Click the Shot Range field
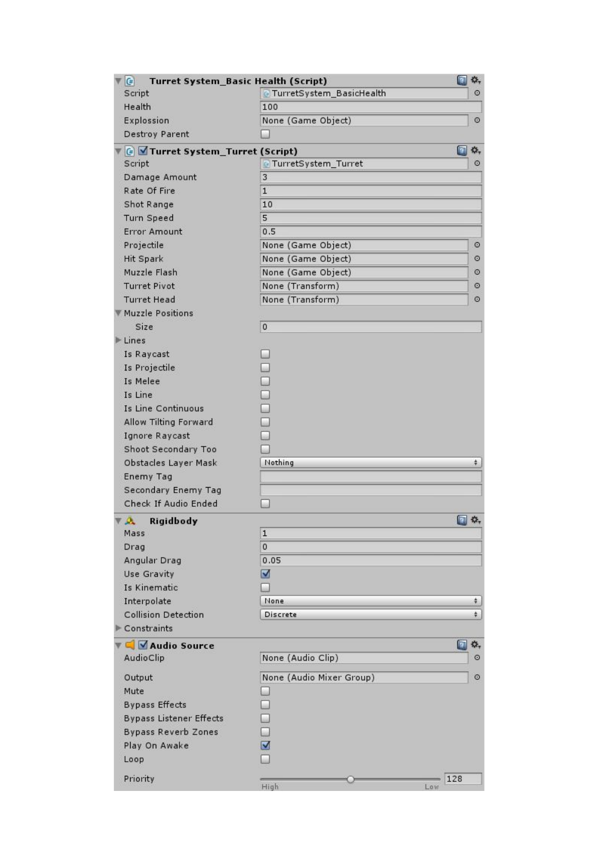 click(x=371, y=204)
